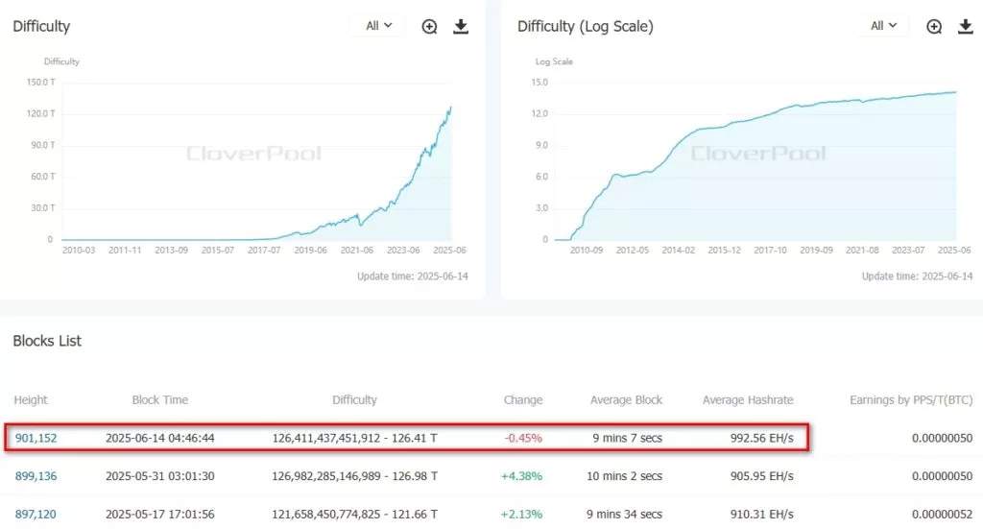This screenshot has width=983, height=529.
Task: Open block height 897,120
Action: (36, 515)
